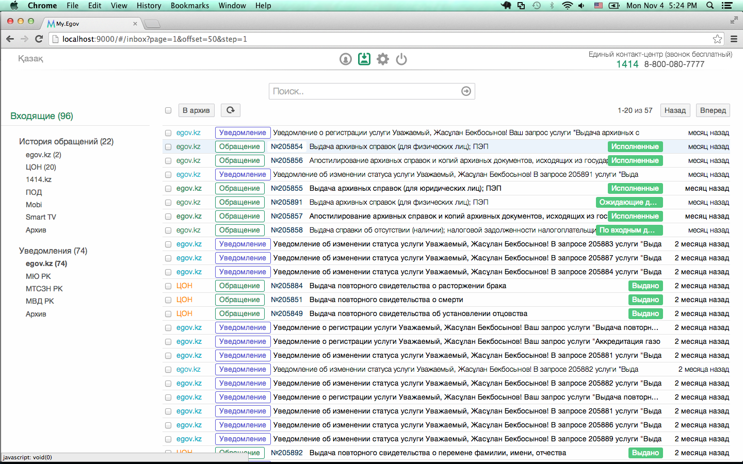Select checkbox for notification about request 205887
Viewport: 743px width, 464px height.
[x=168, y=258]
